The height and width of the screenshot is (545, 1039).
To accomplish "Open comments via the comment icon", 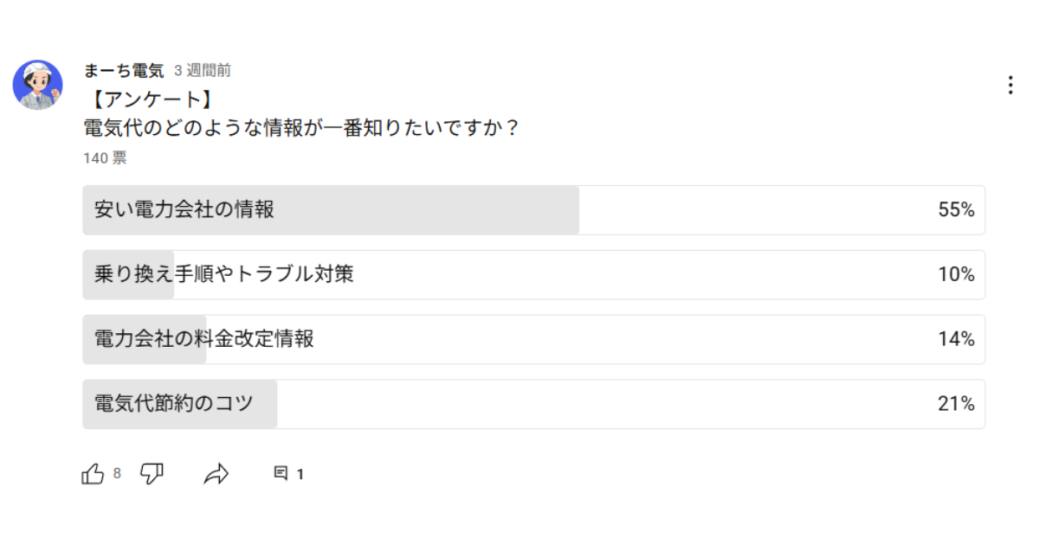I will pos(281,473).
